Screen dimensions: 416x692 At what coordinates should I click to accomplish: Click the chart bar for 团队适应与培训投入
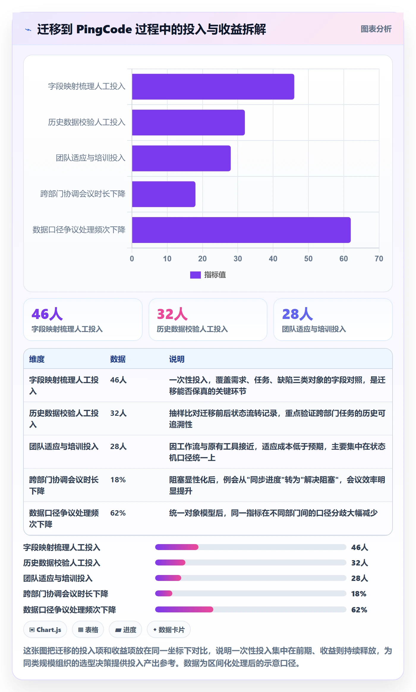[181, 158]
